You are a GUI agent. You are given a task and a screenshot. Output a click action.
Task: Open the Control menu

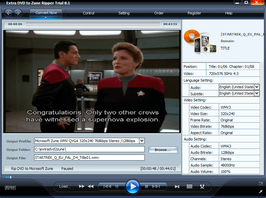[88, 13]
